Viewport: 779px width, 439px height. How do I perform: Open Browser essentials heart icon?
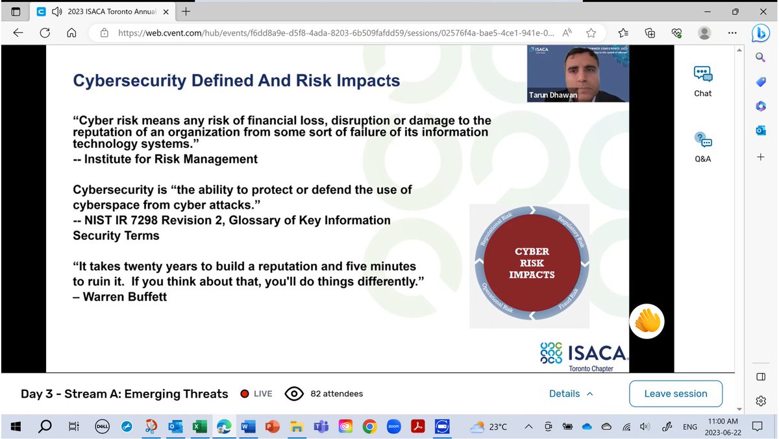click(676, 32)
